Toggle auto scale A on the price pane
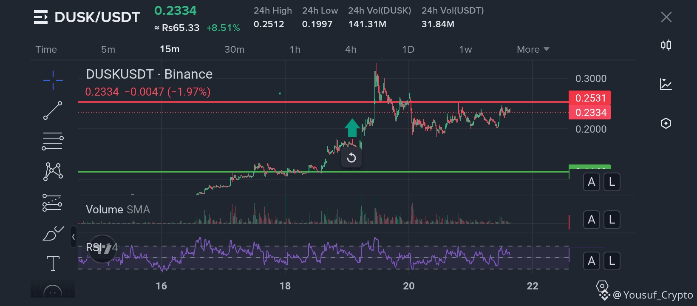The width and height of the screenshot is (697, 306). [x=591, y=182]
